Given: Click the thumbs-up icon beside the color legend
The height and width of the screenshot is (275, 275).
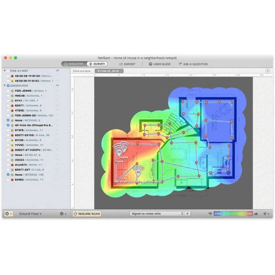Looking at the screenshot, I should (256, 214).
